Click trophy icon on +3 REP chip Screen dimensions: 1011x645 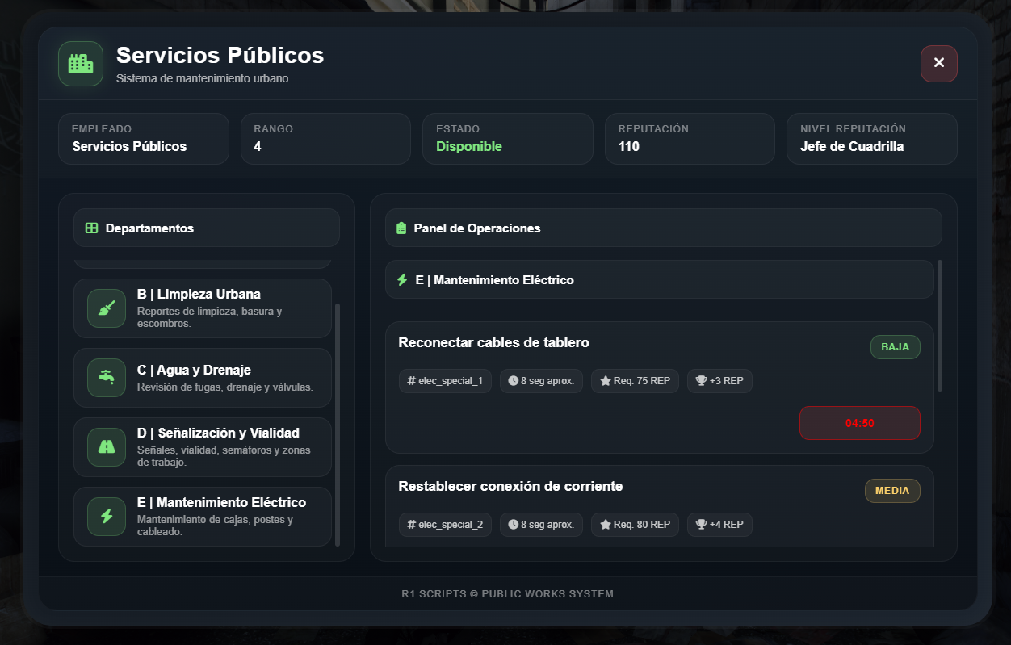click(702, 381)
